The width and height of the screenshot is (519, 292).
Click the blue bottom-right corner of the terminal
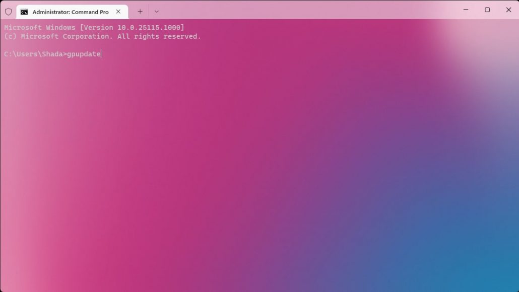(x=504, y=279)
